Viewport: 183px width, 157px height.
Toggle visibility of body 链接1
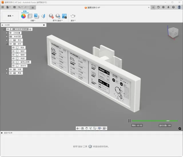(13, 51)
